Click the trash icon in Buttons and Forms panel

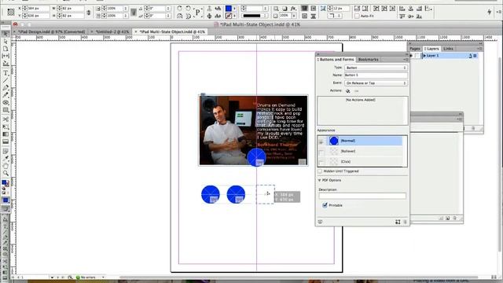click(405, 222)
